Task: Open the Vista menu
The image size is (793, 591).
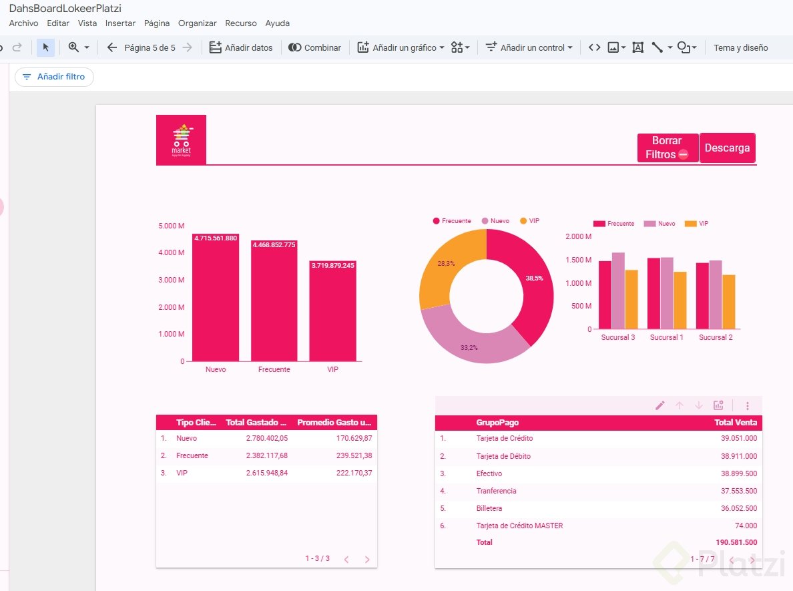Action: 87,23
